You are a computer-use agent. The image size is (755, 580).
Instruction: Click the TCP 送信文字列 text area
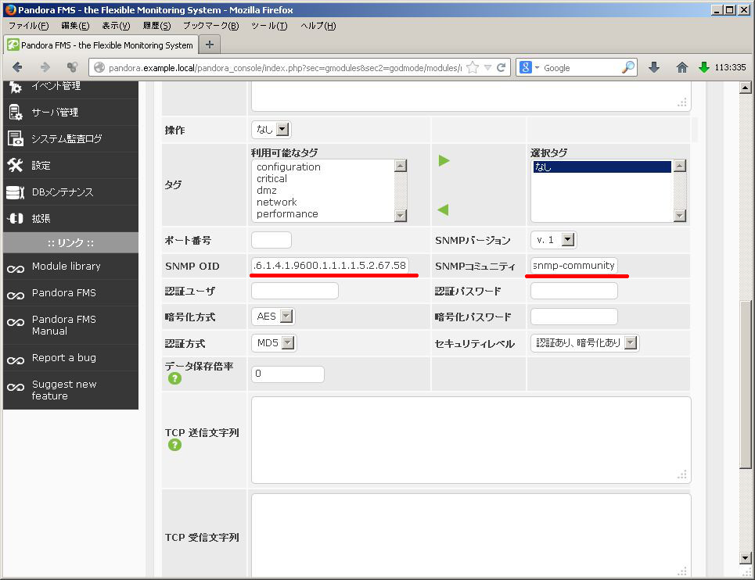tap(472, 440)
